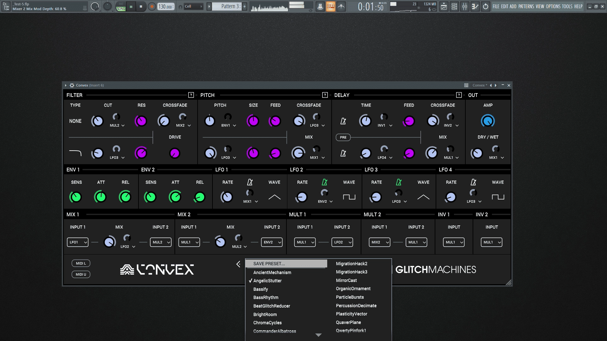The width and height of the screenshot is (607, 341).
Task: Open the FILTER section help icon
Action: (x=191, y=95)
